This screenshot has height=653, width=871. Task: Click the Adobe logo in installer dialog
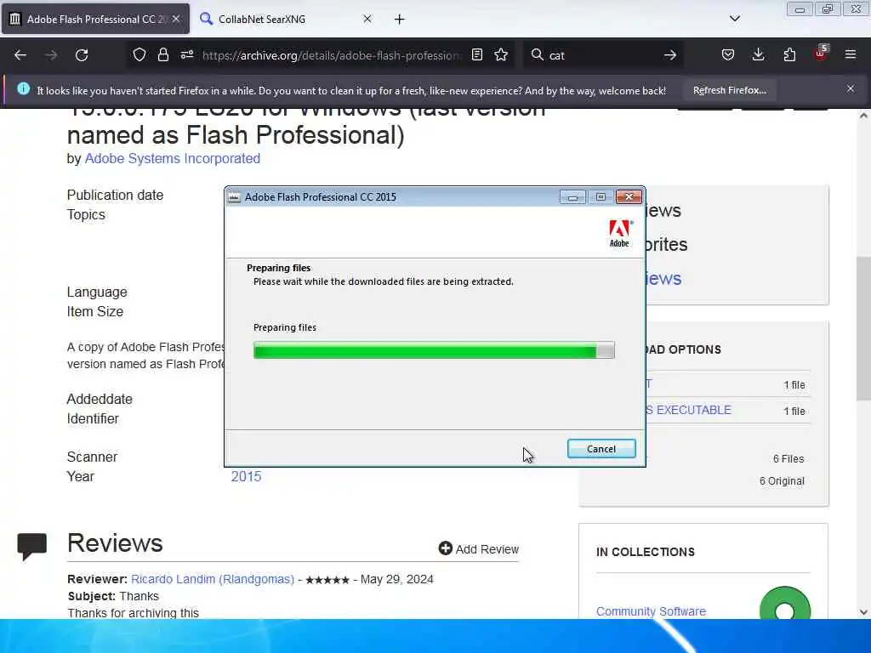coord(620,233)
